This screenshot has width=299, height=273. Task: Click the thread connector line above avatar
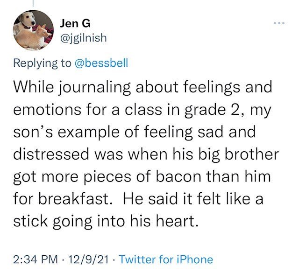33,3
